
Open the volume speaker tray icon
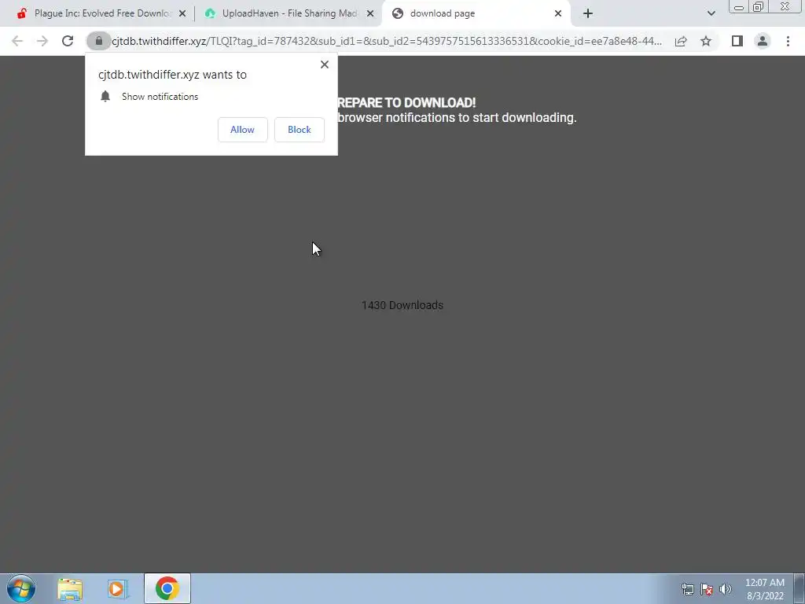click(726, 589)
